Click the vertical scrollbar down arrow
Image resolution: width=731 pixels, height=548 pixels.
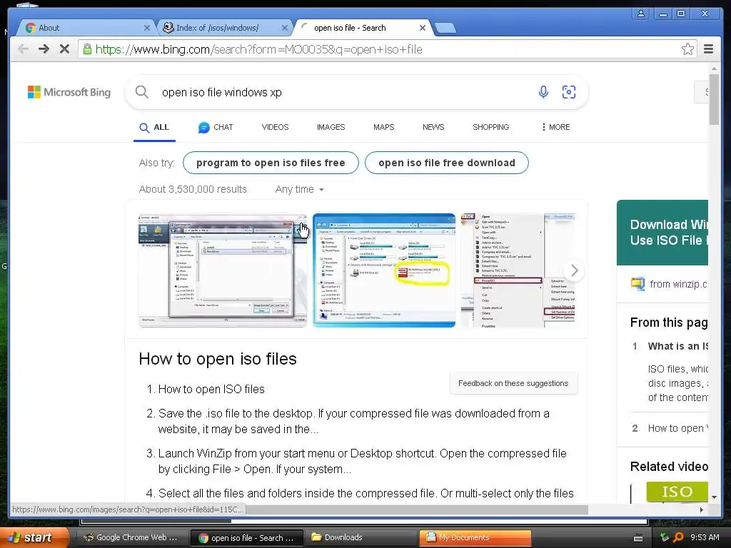click(x=714, y=497)
